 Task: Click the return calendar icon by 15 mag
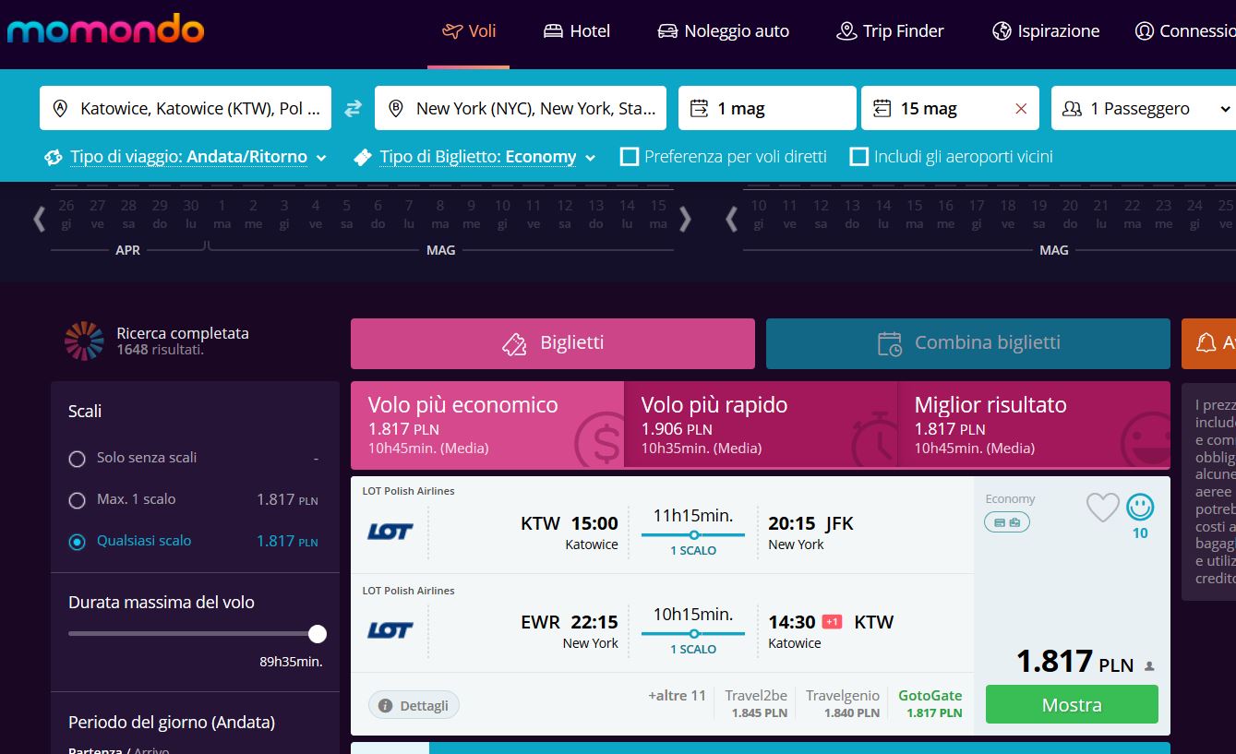pos(882,109)
